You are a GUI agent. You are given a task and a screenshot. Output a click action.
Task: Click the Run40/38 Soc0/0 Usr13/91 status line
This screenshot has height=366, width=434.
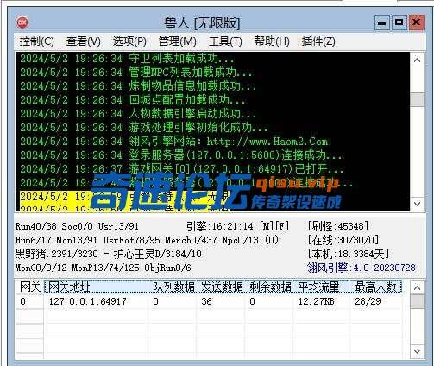coord(77,226)
